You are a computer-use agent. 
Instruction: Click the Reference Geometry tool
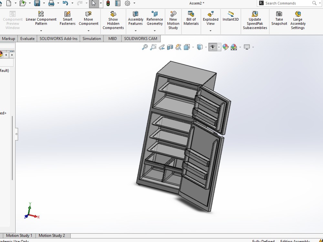click(x=155, y=18)
